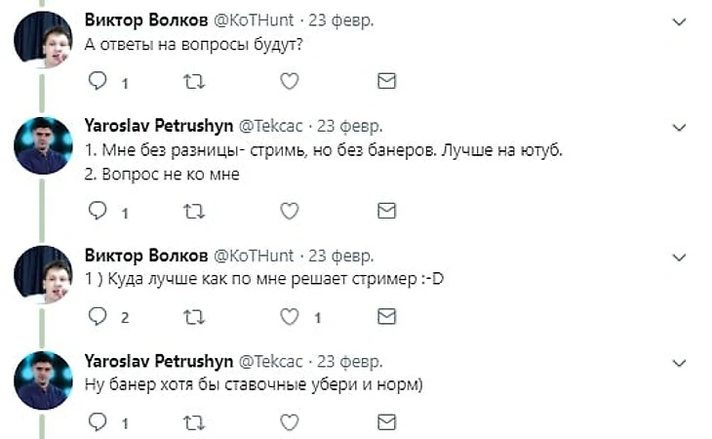Retweet the tweet ending "Вопрос не ко мне"
The image size is (712, 439).
tap(194, 210)
